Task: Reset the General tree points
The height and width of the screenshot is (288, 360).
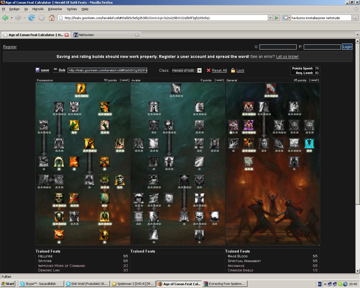Action: 314,80
